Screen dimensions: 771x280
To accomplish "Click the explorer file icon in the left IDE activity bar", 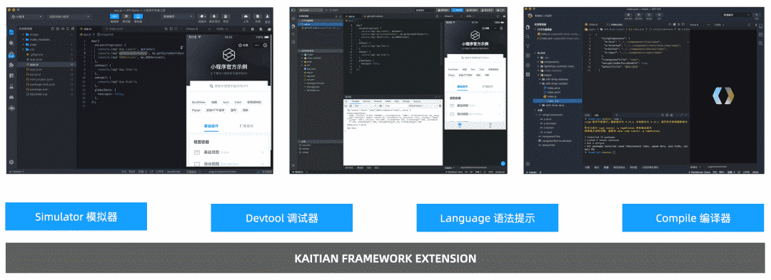I will [11, 32].
